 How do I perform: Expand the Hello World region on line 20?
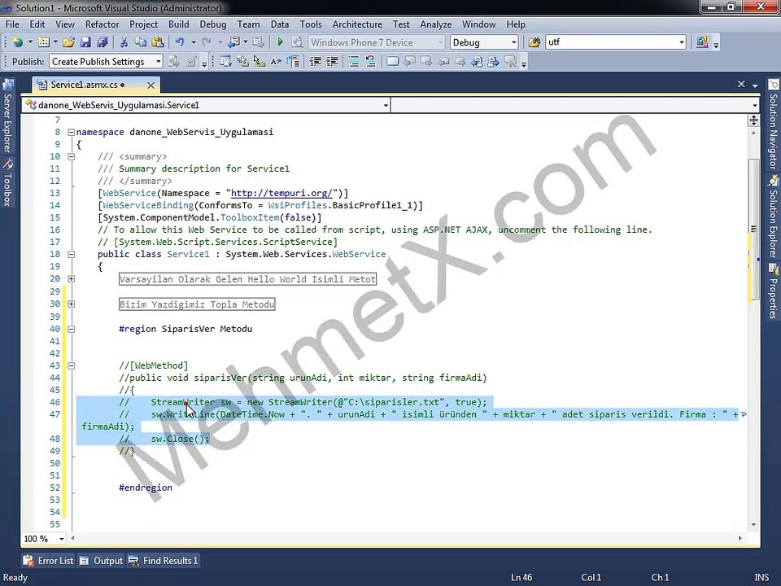coord(72,279)
